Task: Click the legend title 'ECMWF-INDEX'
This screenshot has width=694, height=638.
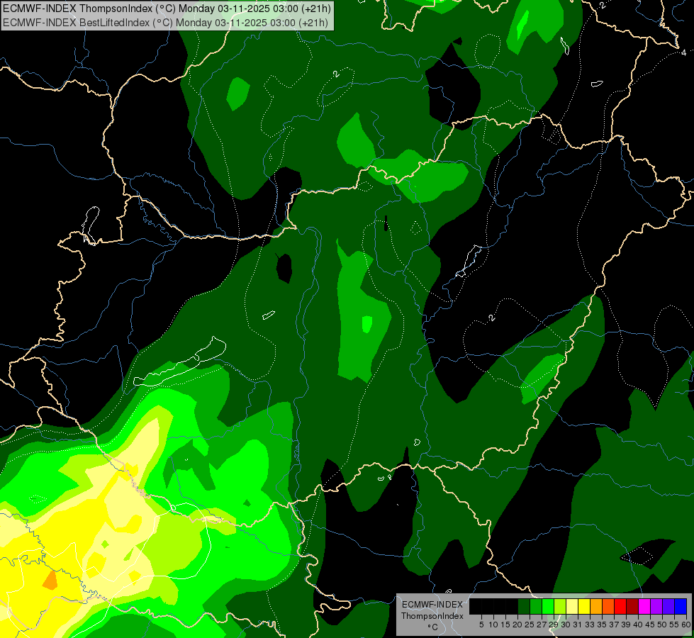Action: (432, 605)
